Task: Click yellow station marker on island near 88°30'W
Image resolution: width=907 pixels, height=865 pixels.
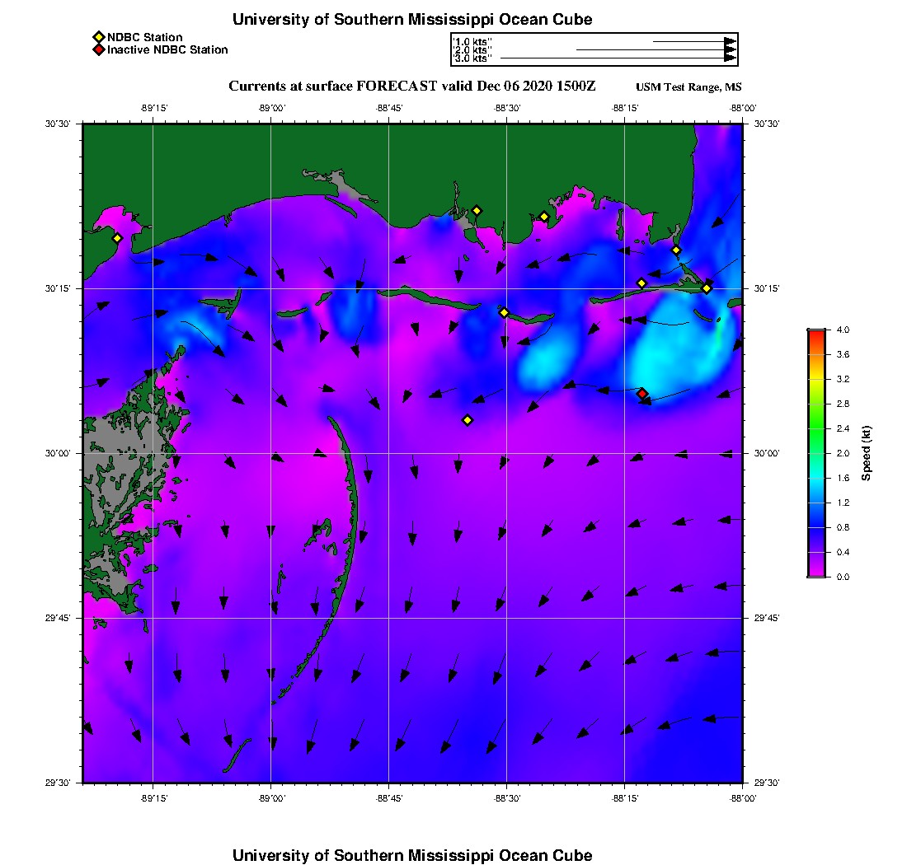Action: [504, 312]
